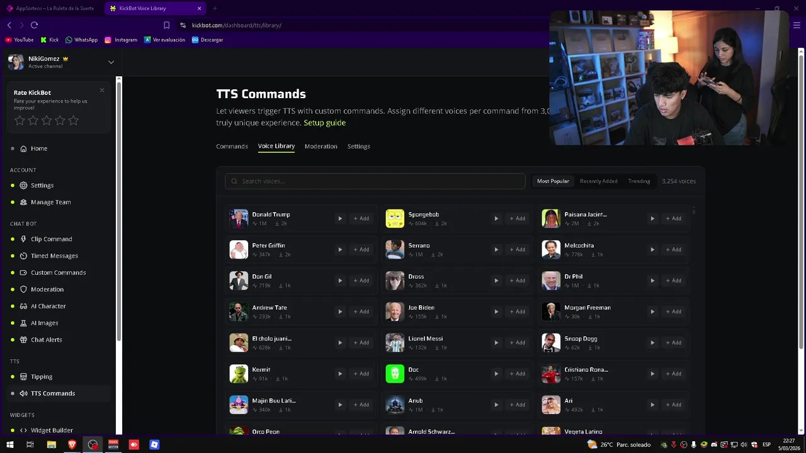Reload the browser page
Image resolution: width=806 pixels, height=453 pixels.
click(x=34, y=25)
